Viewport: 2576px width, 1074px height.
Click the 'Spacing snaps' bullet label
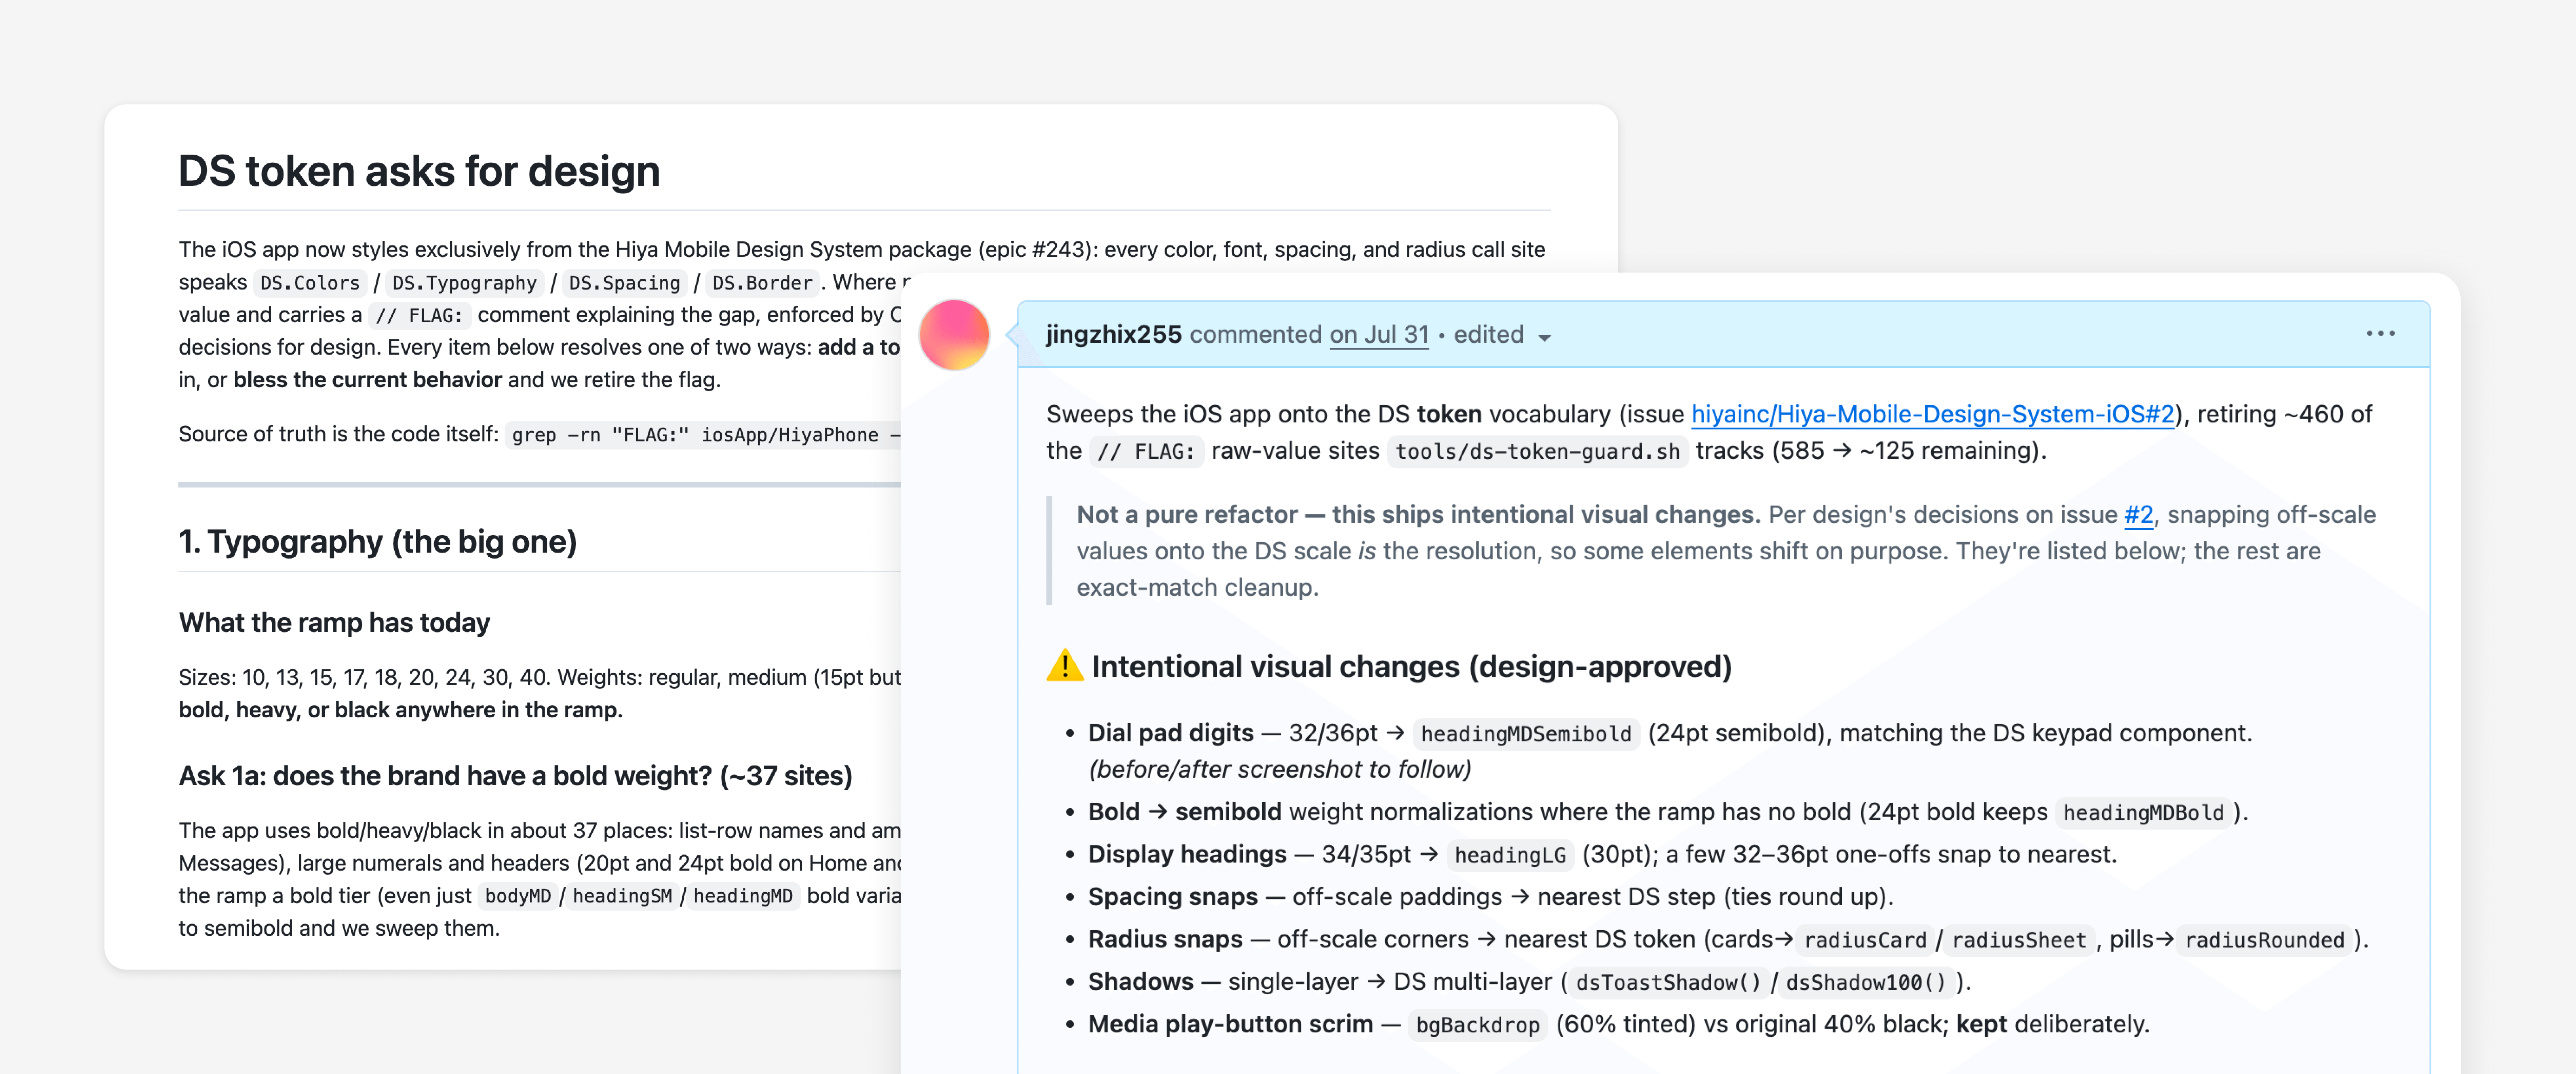pos(1173,897)
